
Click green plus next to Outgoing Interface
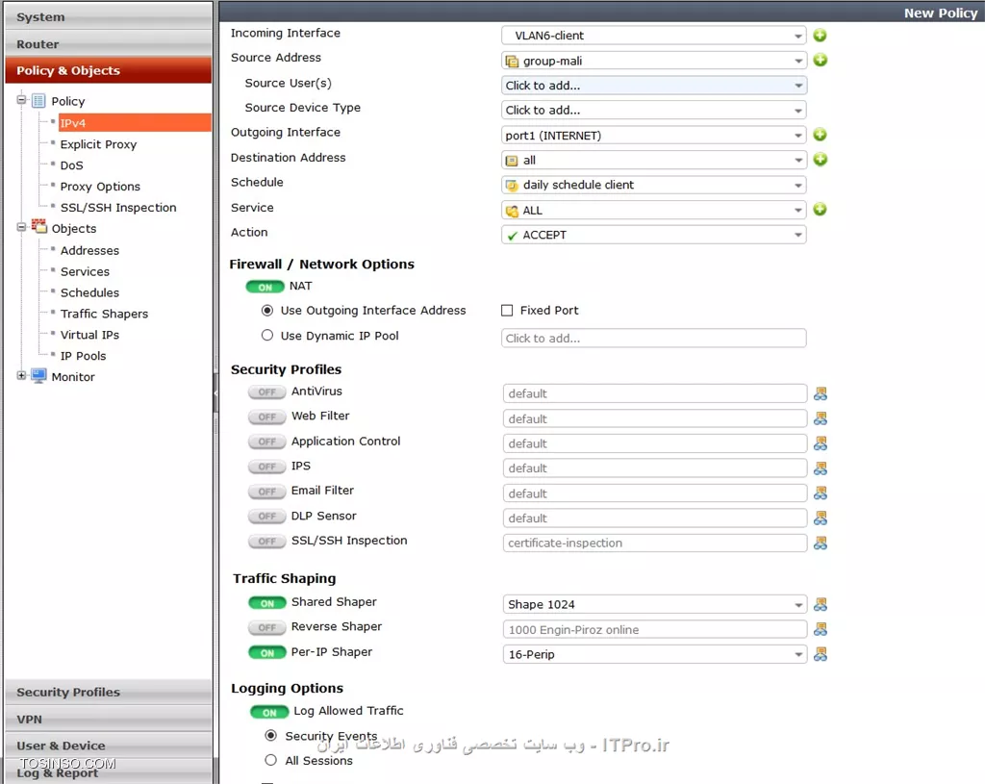point(820,135)
